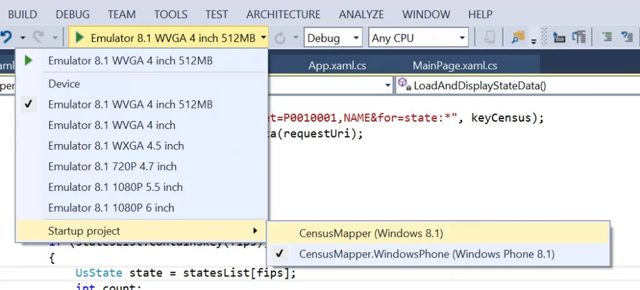The width and height of the screenshot is (640, 290).
Task: Open the ARCHITECTURE menu
Action: [283, 14]
